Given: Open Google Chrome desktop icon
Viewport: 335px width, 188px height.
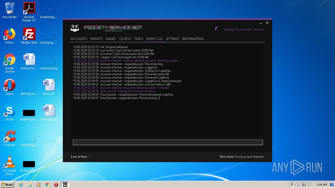Looking at the screenshot, I should click(x=9, y=63).
